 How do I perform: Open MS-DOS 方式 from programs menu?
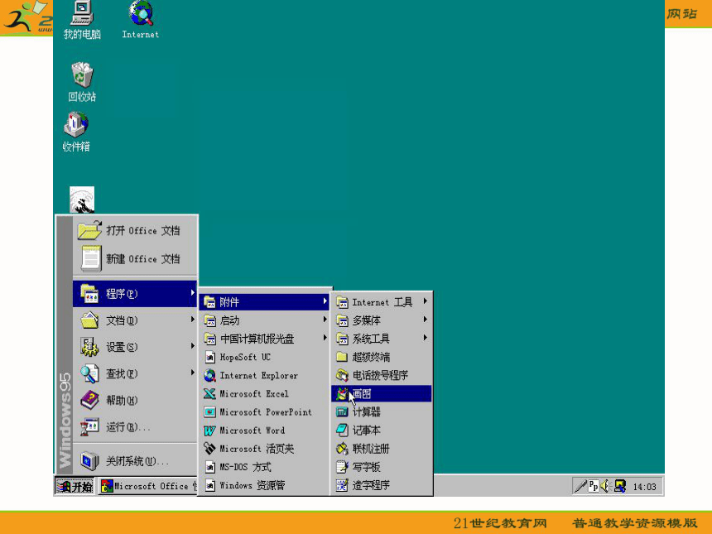[264, 467]
